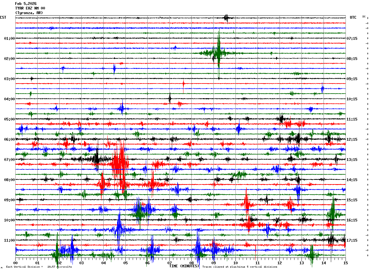Select the 06:00 CST time label
The image size is (370, 271).
[9, 139]
